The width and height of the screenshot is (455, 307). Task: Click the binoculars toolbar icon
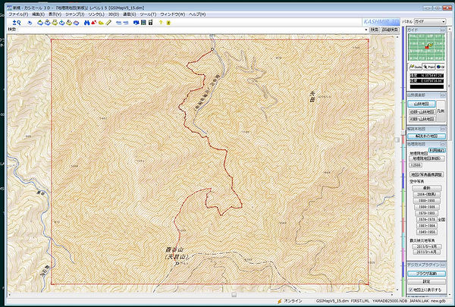(86, 23)
